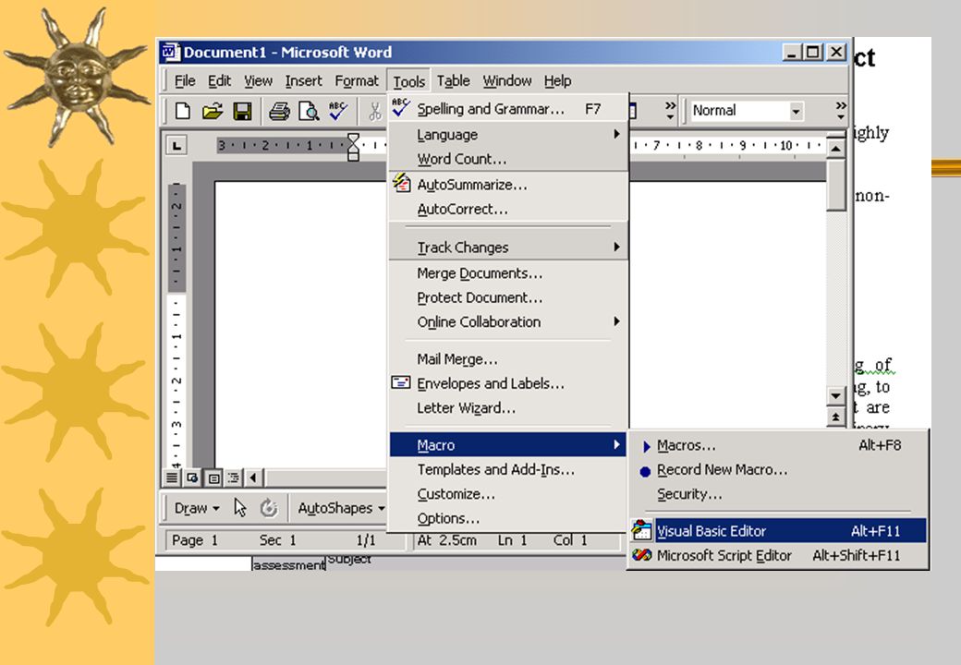Choose Security in Macro submenu
Image resolution: width=961 pixels, height=665 pixels.
point(778,495)
